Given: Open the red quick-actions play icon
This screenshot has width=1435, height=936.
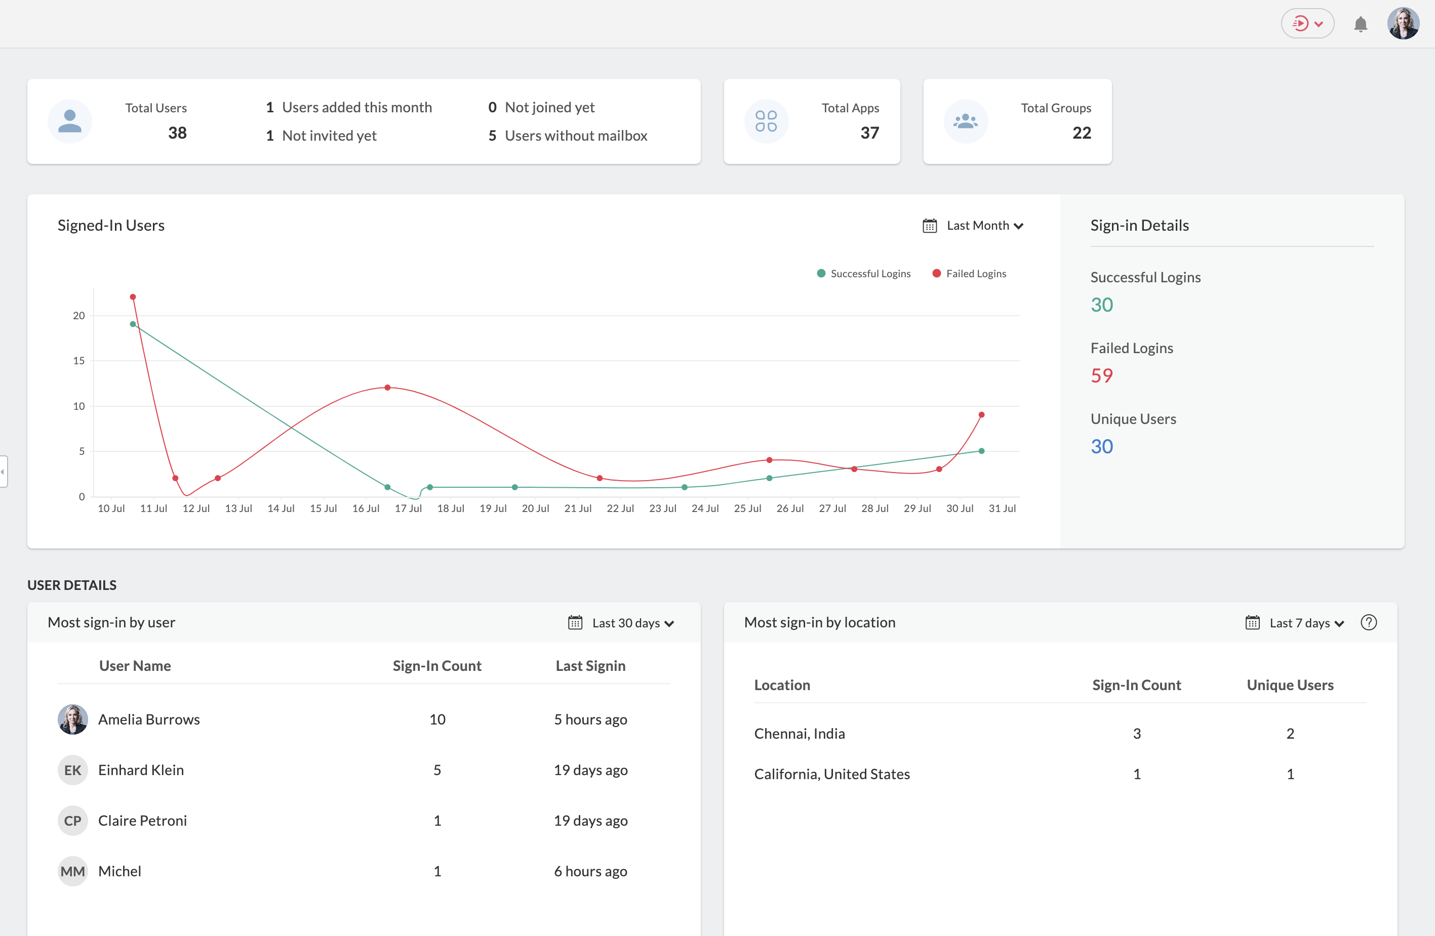Looking at the screenshot, I should (1300, 24).
